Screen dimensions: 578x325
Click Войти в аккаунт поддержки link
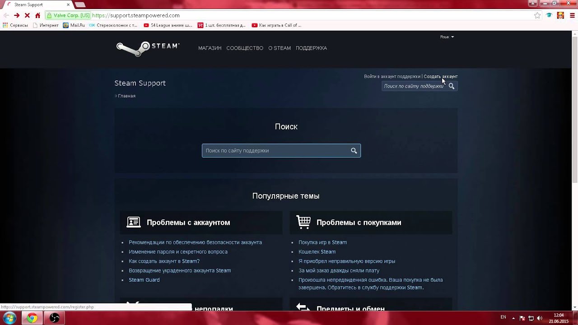[x=392, y=77]
